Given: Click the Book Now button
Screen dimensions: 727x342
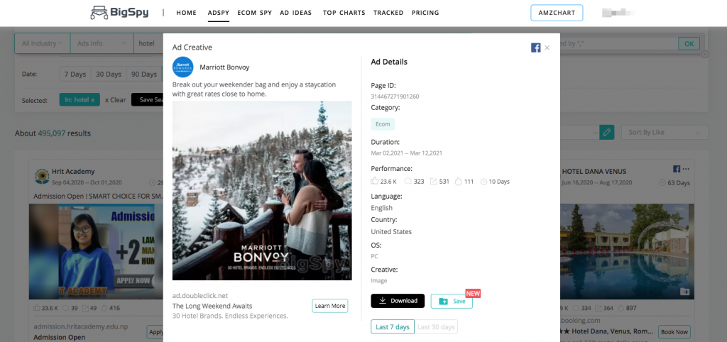Looking at the screenshot, I should tap(674, 332).
